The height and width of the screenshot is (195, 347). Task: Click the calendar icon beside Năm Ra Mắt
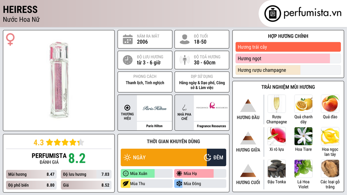[128, 39]
